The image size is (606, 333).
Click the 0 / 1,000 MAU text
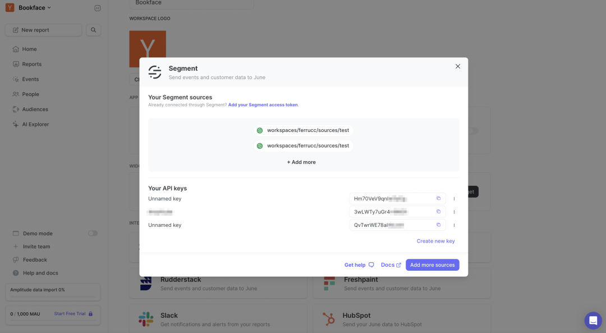tap(25, 314)
